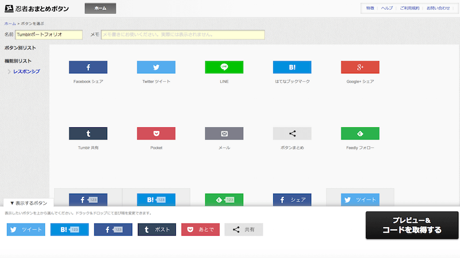Choose the green Feedly follow button
Screen dimensions: 460x258
pos(361,134)
